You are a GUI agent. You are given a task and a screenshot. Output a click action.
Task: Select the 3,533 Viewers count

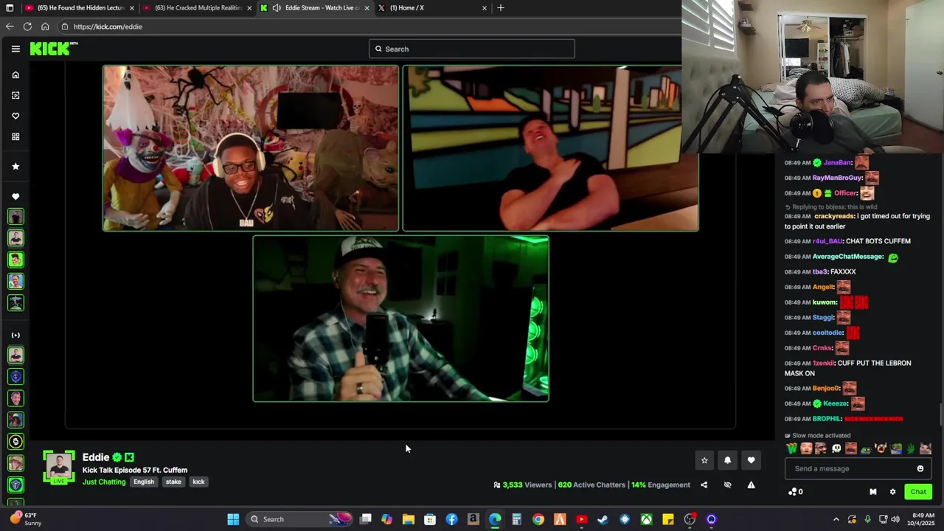(x=527, y=485)
